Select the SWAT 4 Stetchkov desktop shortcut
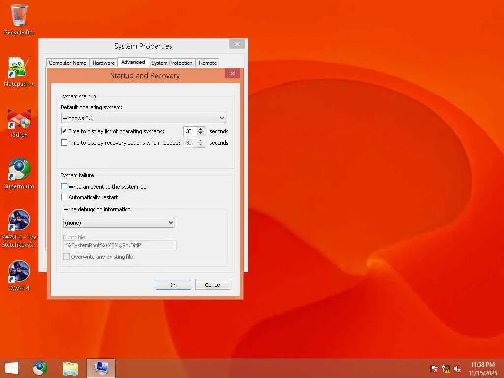 19,228
